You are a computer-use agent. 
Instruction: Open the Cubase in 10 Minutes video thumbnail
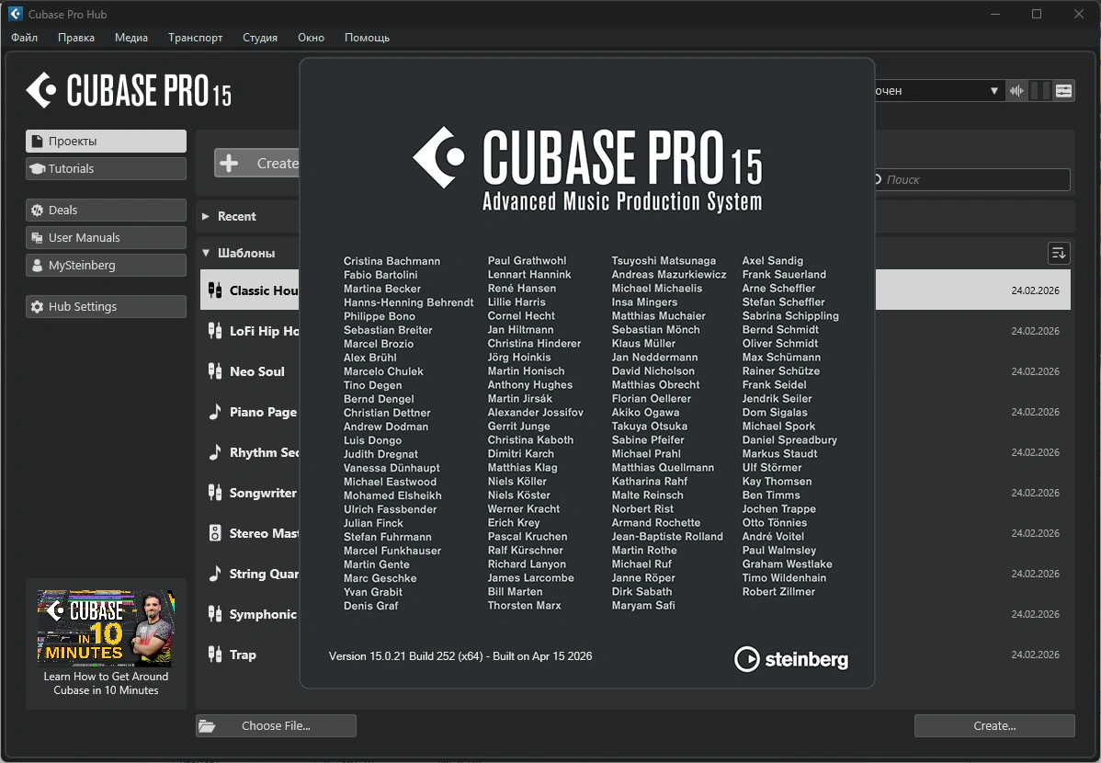pos(106,628)
